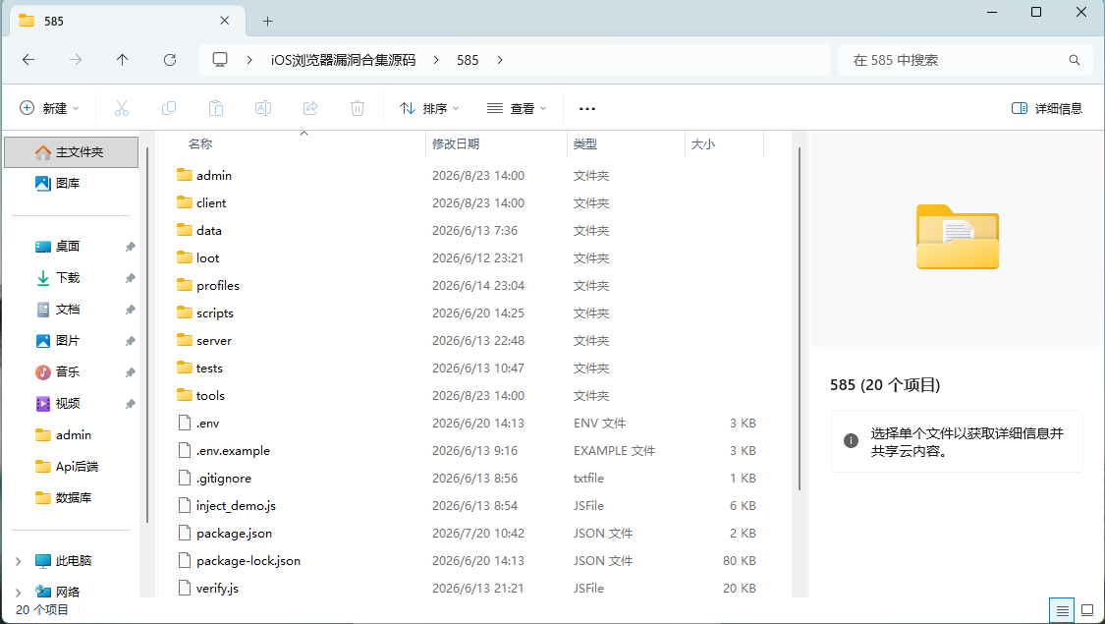Click the This PC monitor icon in address bar

[220, 60]
